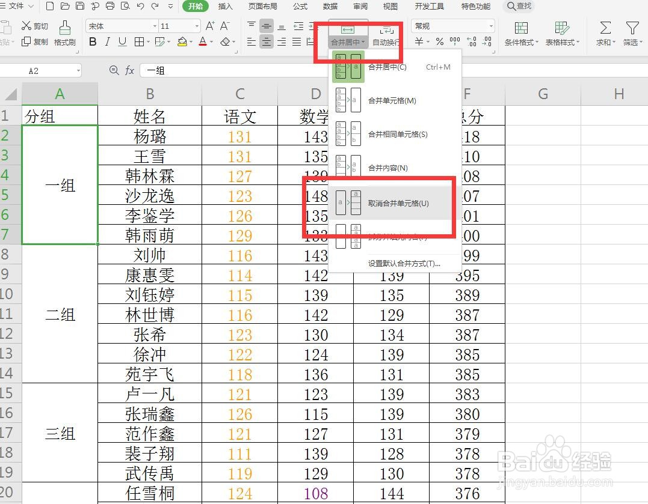Image resolution: width=648 pixels, height=504 pixels.
Task: Open the font color picker swatch
Action: tap(203, 42)
